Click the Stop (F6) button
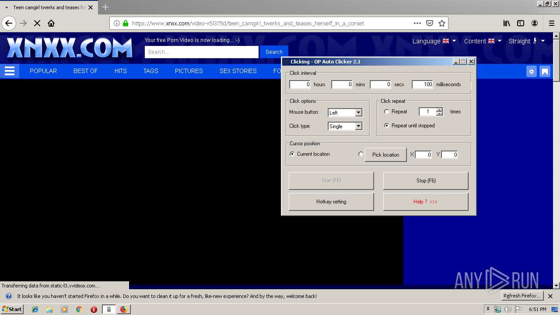The width and height of the screenshot is (560, 315). pyautogui.click(x=426, y=181)
